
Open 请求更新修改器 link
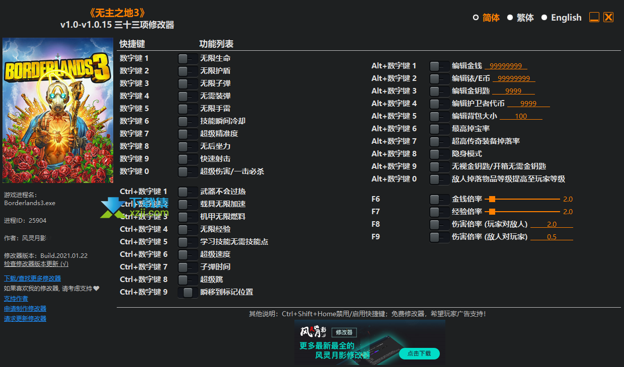(25, 318)
